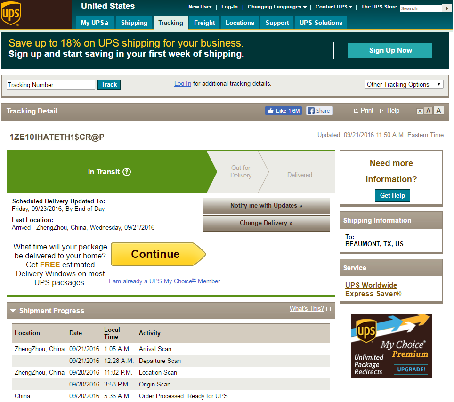The image size is (454, 402).
Task: Select the largest text size A icon
Action: pos(438,111)
